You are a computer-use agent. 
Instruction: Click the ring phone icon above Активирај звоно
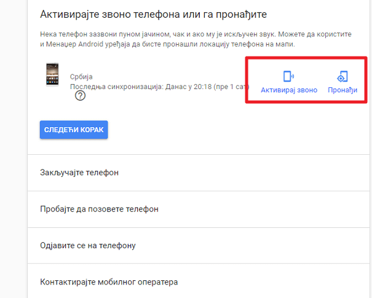(x=289, y=76)
